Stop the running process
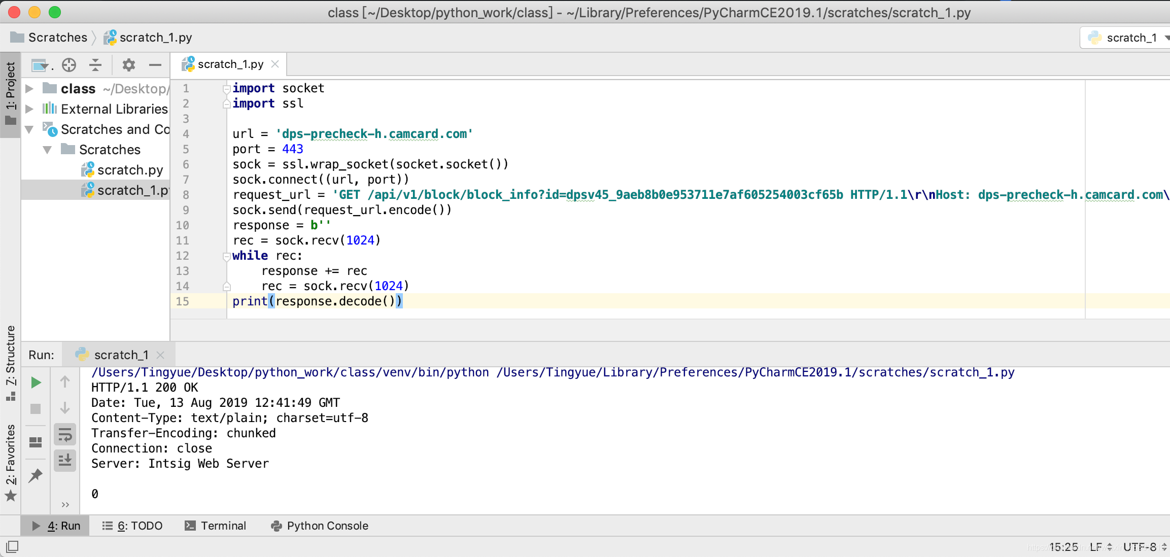1170x557 pixels. click(x=36, y=409)
